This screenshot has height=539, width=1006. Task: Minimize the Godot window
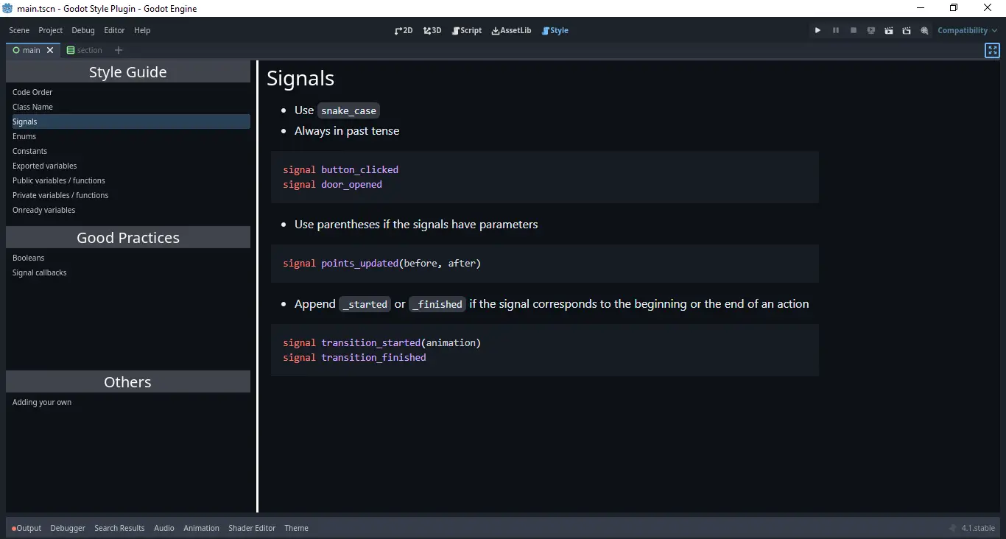click(x=921, y=8)
